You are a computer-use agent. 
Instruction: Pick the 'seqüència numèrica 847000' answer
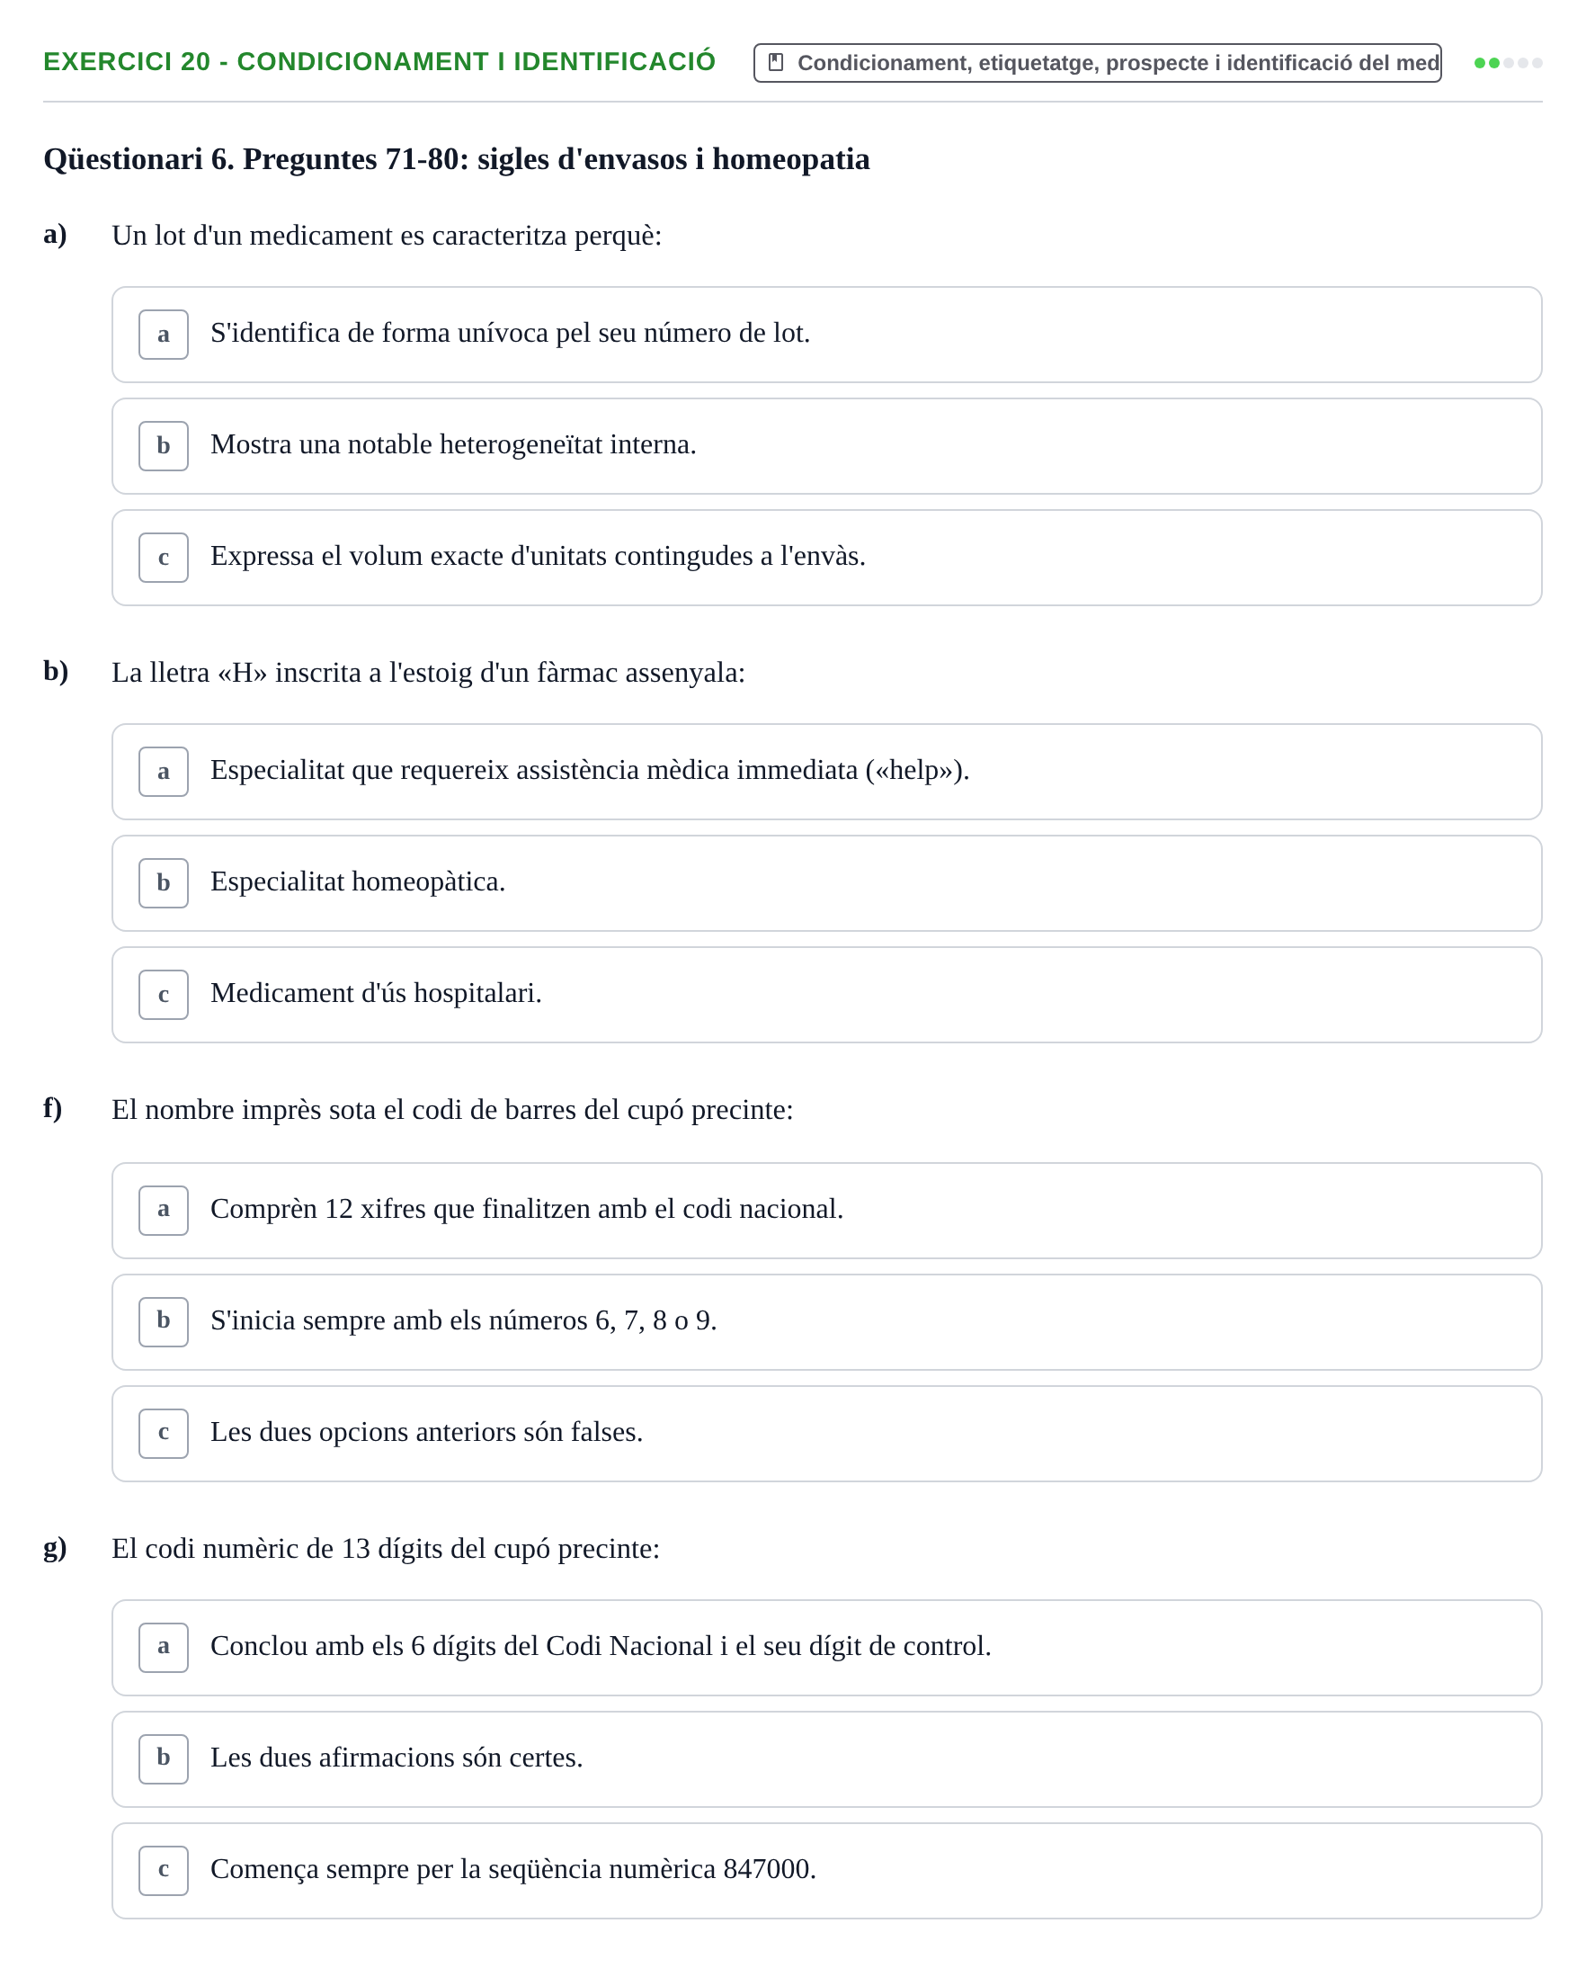click(826, 1871)
